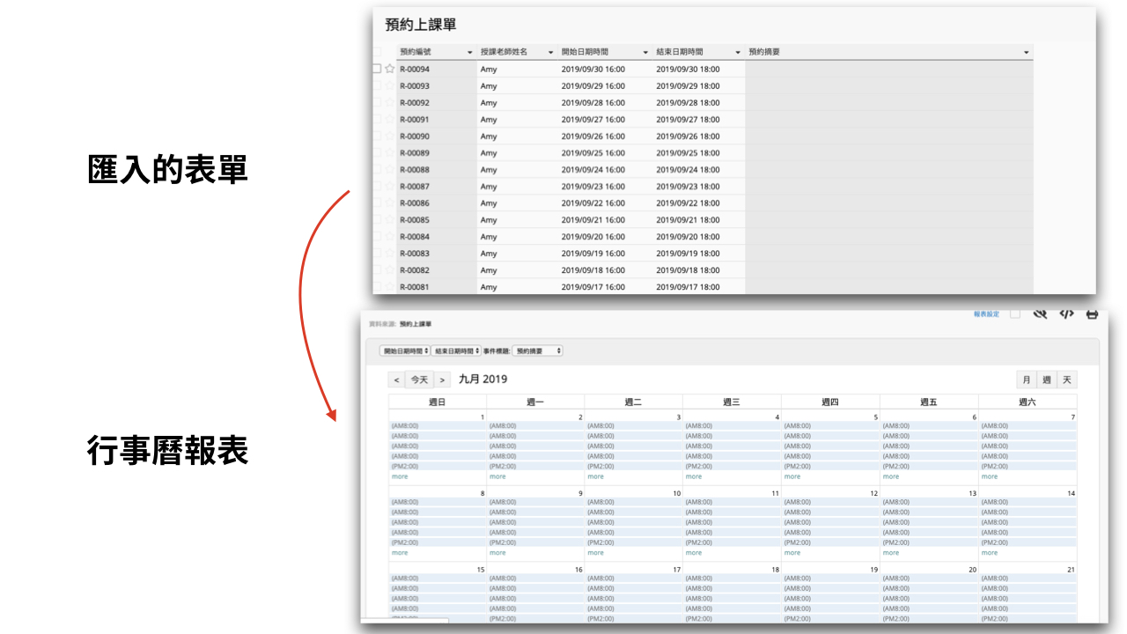Click the print icon in report toolbar
The width and height of the screenshot is (1127, 634).
pos(1092,313)
